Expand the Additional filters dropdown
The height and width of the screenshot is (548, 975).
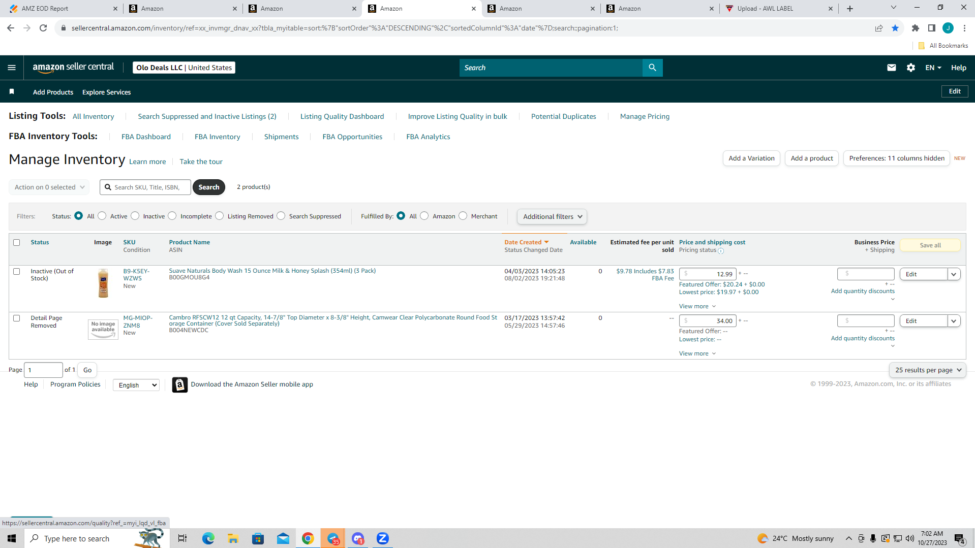tap(552, 216)
